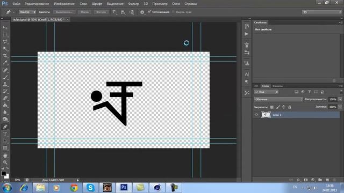Toggle lock transparent pixels
Screen dimensions: 344x193
272,107
